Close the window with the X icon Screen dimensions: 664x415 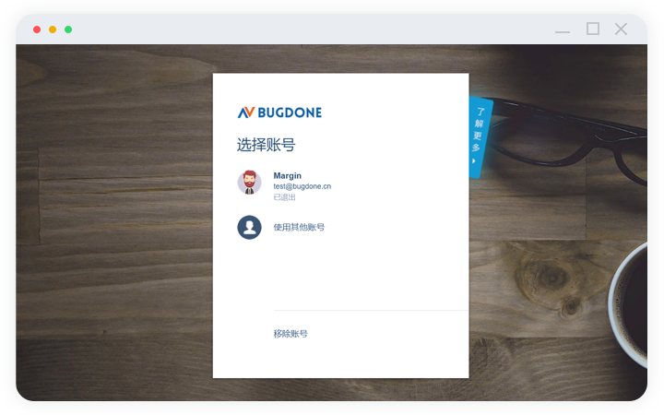pos(621,29)
